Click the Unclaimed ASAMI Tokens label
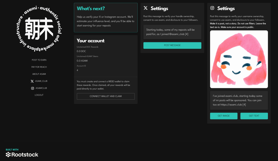Screen dimensions: 278x161 click(x=87, y=56)
